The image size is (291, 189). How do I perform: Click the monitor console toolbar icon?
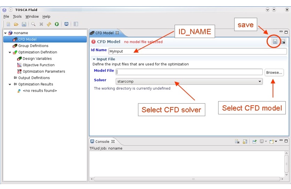pos(66,24)
